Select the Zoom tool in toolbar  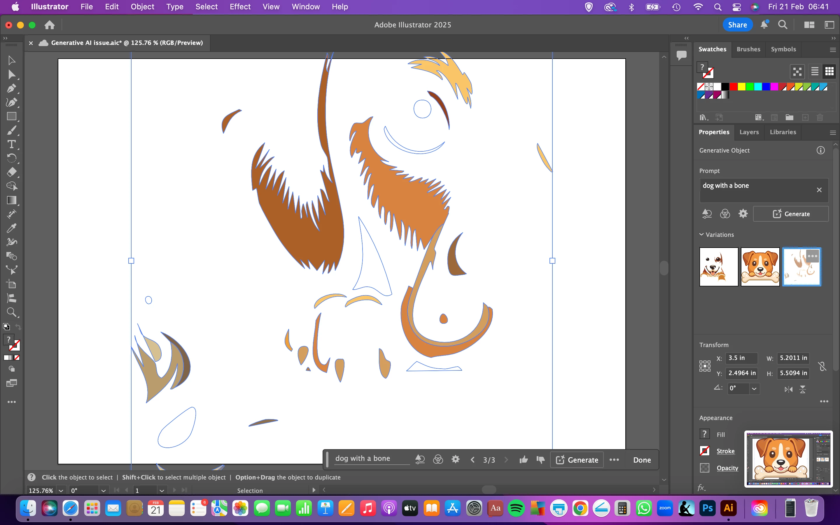pos(11,312)
